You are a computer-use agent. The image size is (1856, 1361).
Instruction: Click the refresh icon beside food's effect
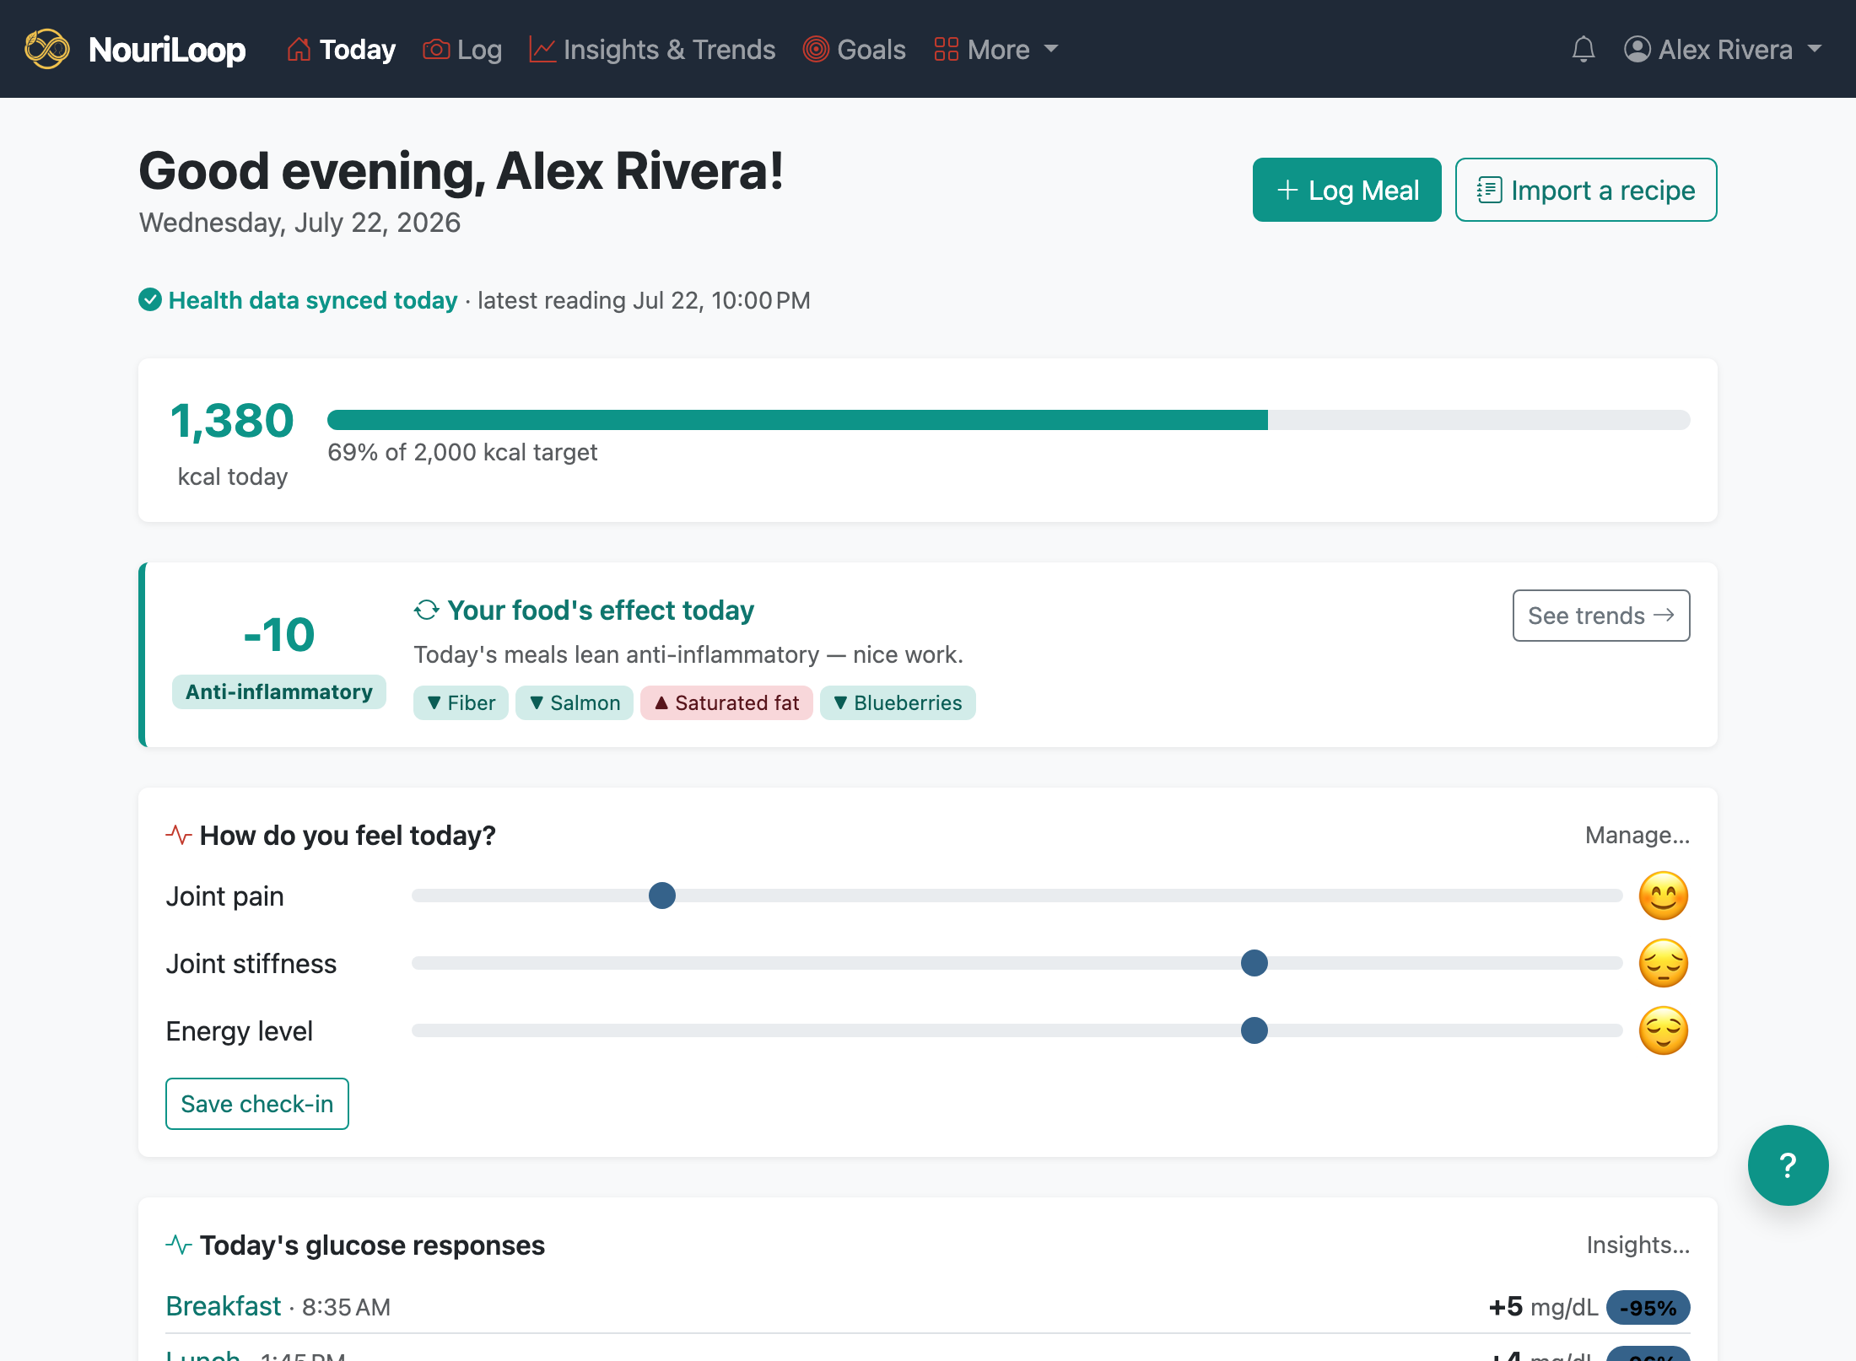(x=427, y=610)
